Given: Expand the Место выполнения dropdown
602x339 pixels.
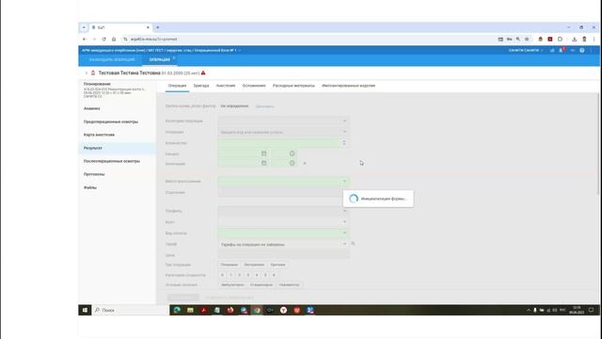Looking at the screenshot, I should point(344,181).
